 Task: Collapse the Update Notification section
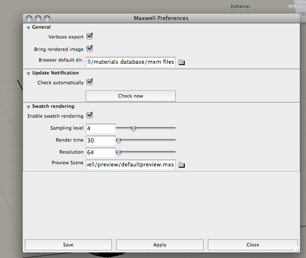click(28, 74)
